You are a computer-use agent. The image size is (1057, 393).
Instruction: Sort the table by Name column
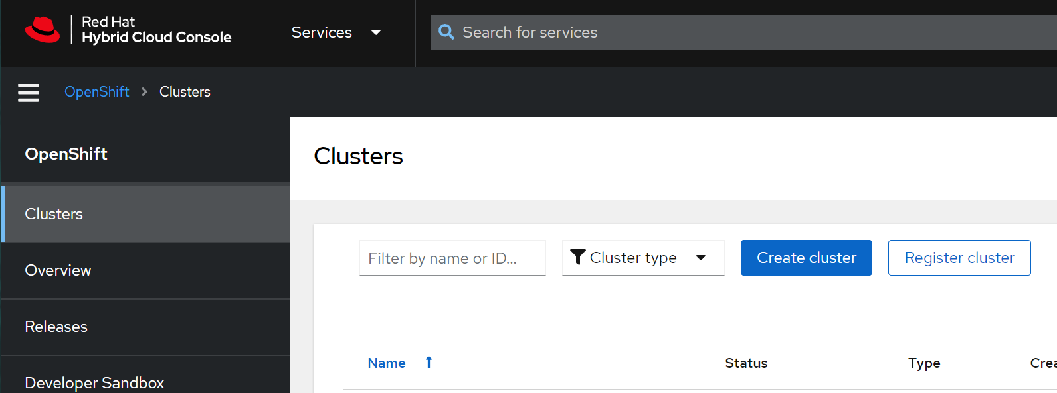click(x=387, y=363)
